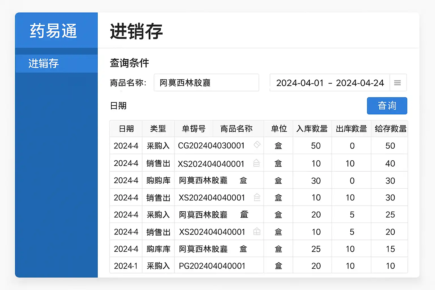This screenshot has height=290, width=435.
Task: Sort by 日期 column header
Action: pyautogui.click(x=126, y=129)
